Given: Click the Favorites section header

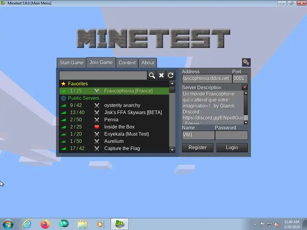Looking at the screenshot, I should pos(114,84).
